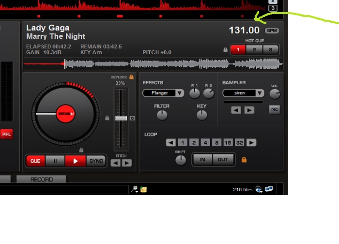The image size is (339, 244).
Task: Select deck button 3 near waveform
Action: click(273, 8)
